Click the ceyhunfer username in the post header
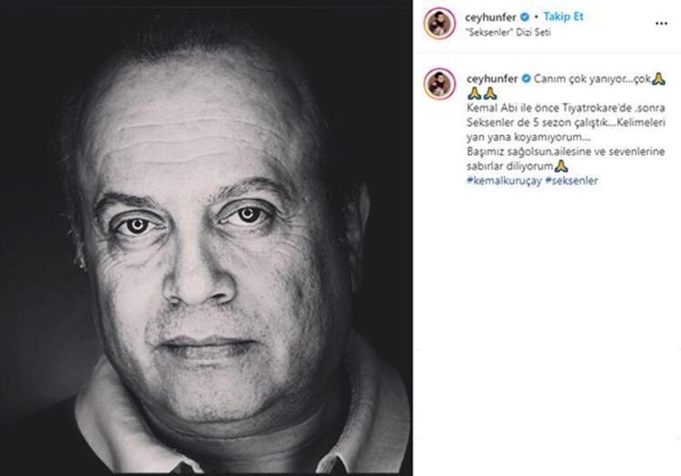Screen dimensions: 681x476 [x=490, y=18]
